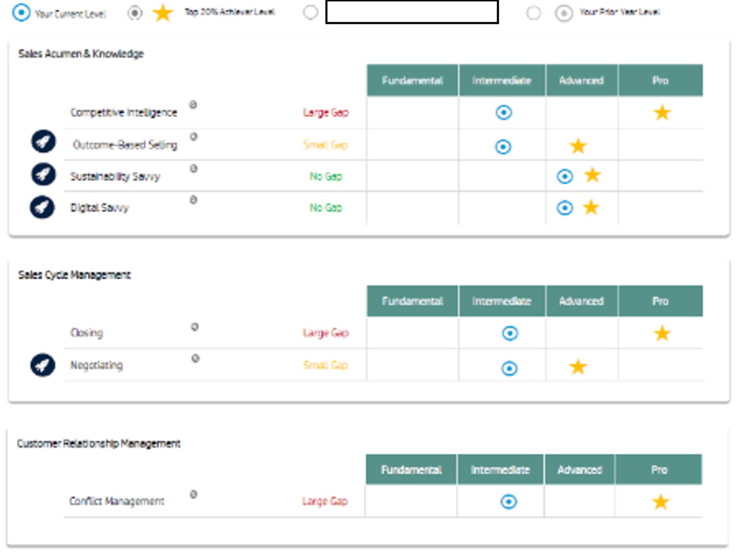Click the gold star in the Closing row
The width and height of the screenshot is (740, 556).
[x=662, y=334]
